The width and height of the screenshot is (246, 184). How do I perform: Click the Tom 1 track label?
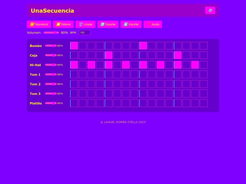[x=35, y=75]
